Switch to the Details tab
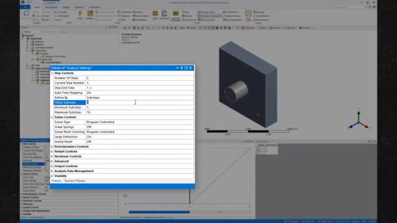The height and width of the screenshot is (223, 397). point(56,181)
